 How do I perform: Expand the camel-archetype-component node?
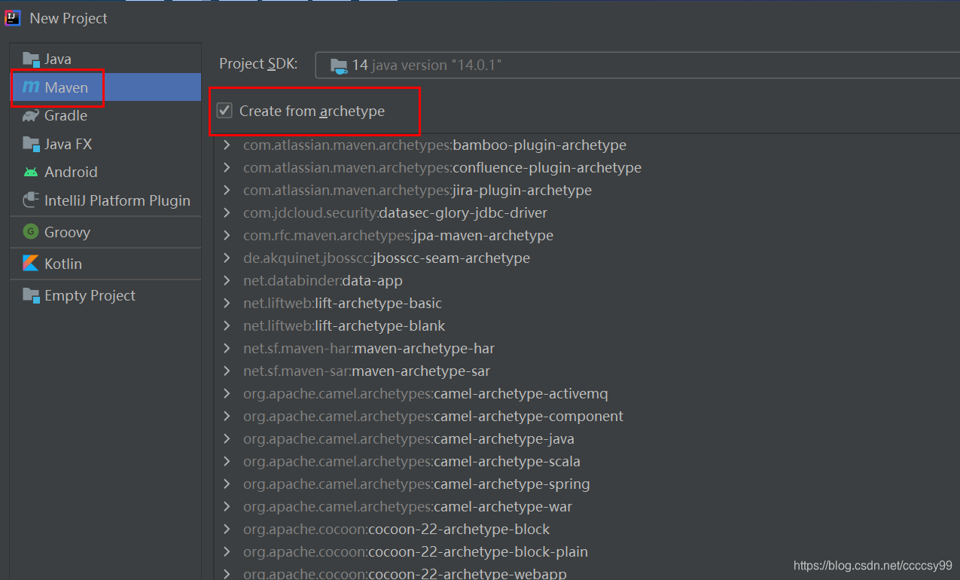pos(227,417)
